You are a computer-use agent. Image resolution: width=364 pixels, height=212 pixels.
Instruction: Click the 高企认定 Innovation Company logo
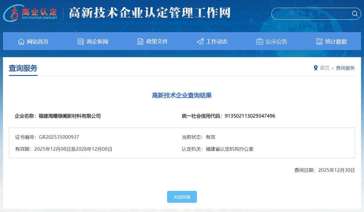pos(30,13)
